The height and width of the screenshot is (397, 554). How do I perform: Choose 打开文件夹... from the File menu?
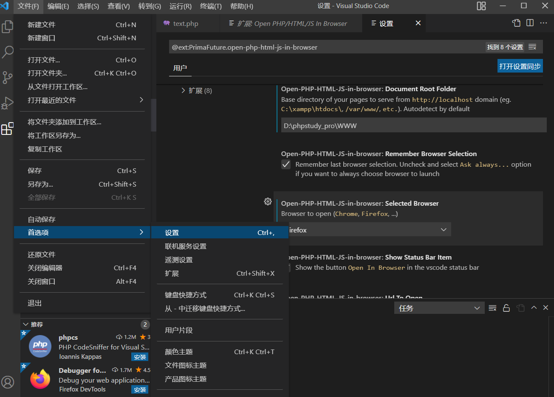point(82,73)
